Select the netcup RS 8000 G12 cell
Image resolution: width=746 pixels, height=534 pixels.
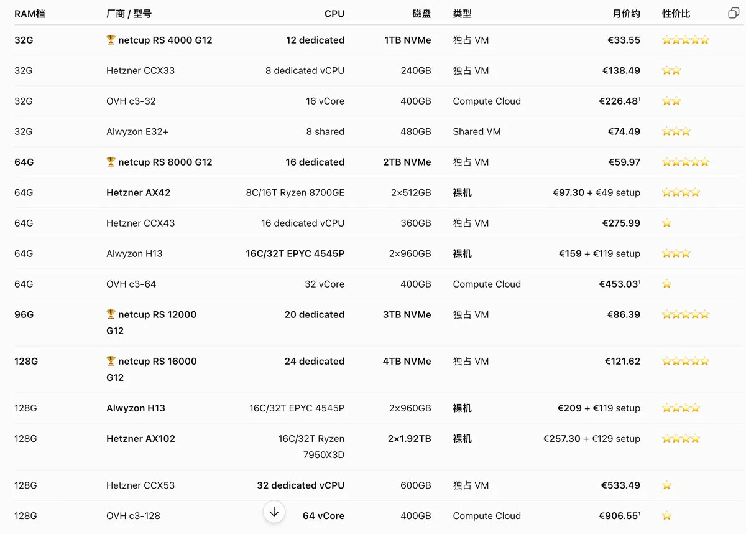(159, 162)
